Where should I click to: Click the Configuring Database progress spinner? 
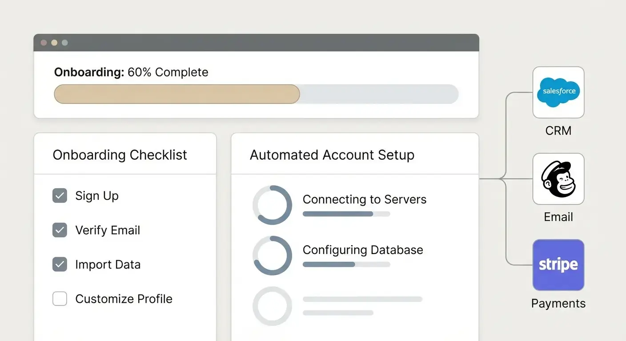[x=273, y=256]
